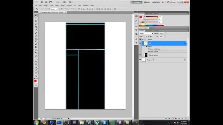
Task: Open Screen Mode dropdown
Action: 71,2
